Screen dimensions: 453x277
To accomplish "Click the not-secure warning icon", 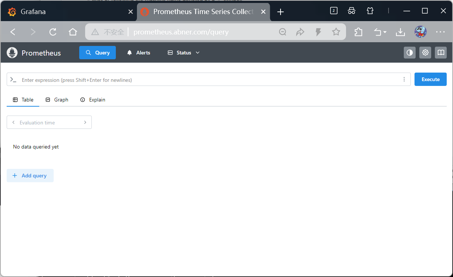I will [95, 32].
